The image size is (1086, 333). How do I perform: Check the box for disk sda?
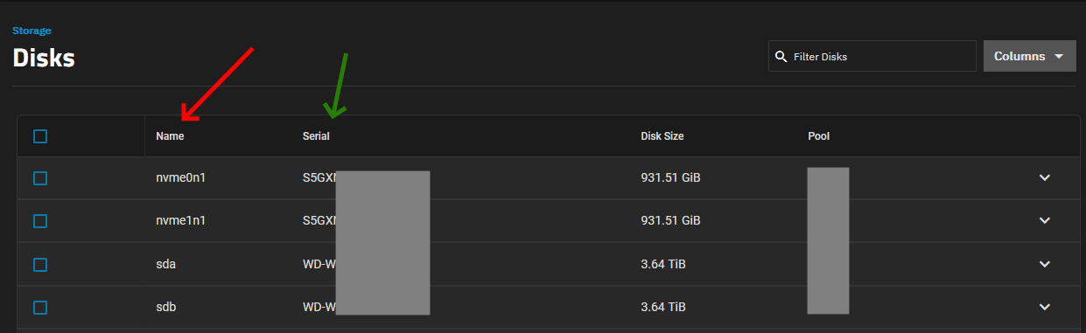coord(40,264)
